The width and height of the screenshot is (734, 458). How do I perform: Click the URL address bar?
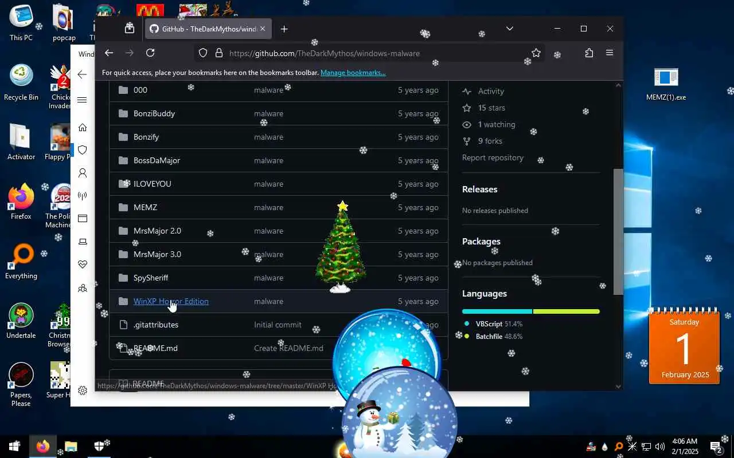[x=369, y=53]
